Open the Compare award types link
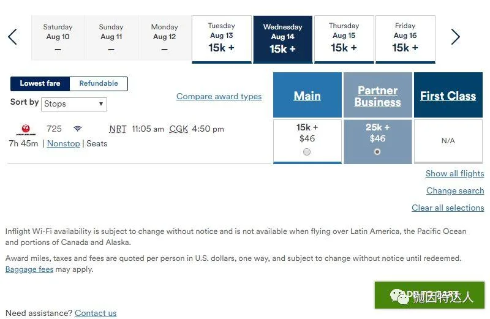The height and width of the screenshot is (319, 490). [x=219, y=96]
